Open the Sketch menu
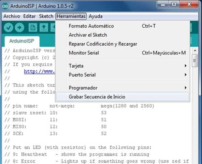The height and width of the screenshot is (164, 202). point(46,16)
